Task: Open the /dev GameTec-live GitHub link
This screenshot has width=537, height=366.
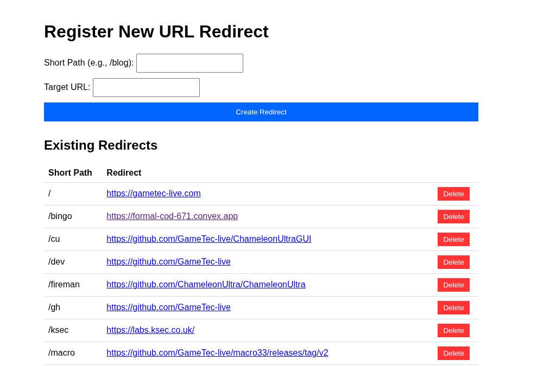Action: click(168, 262)
